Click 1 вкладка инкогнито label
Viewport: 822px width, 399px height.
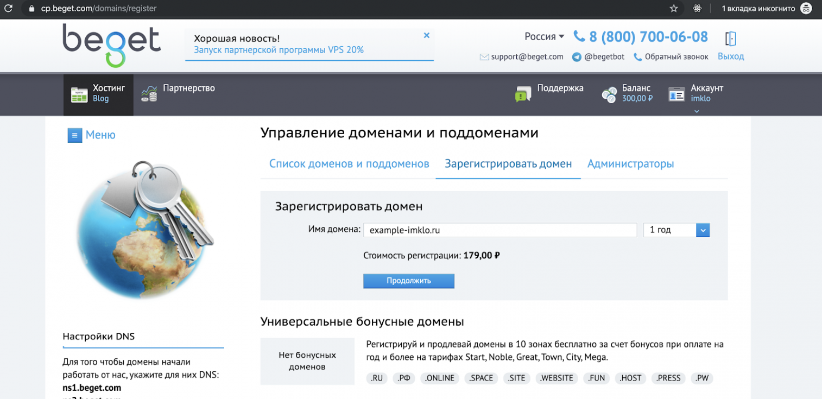pos(758,9)
